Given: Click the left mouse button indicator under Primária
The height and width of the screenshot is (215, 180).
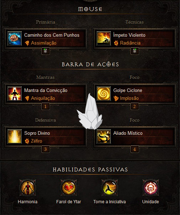Looking at the screenshot, I should [x=46, y=51].
